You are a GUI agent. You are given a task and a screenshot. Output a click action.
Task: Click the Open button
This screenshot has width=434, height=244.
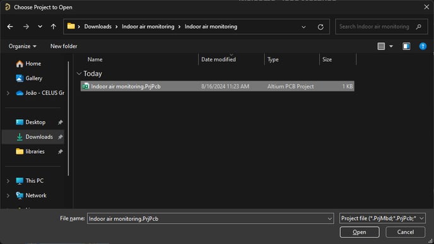coord(360,232)
